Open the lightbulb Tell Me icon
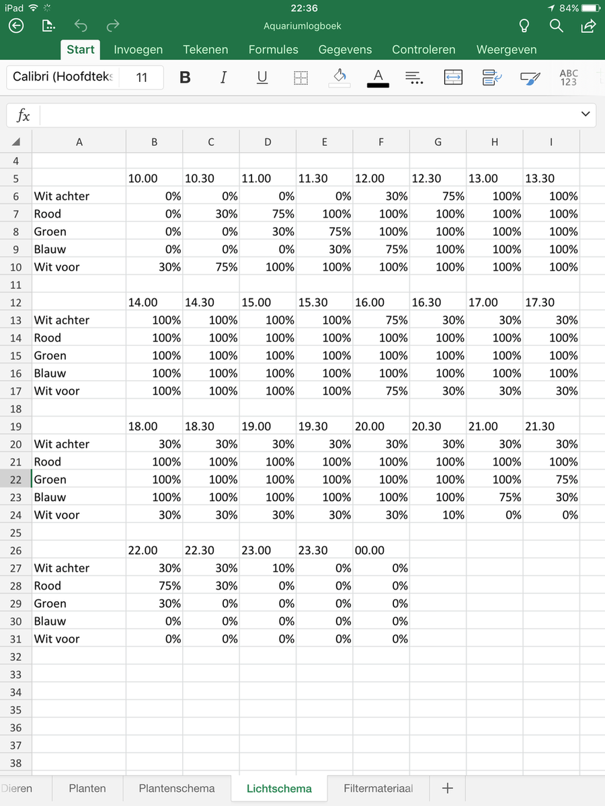The height and width of the screenshot is (806, 605). pyautogui.click(x=524, y=26)
